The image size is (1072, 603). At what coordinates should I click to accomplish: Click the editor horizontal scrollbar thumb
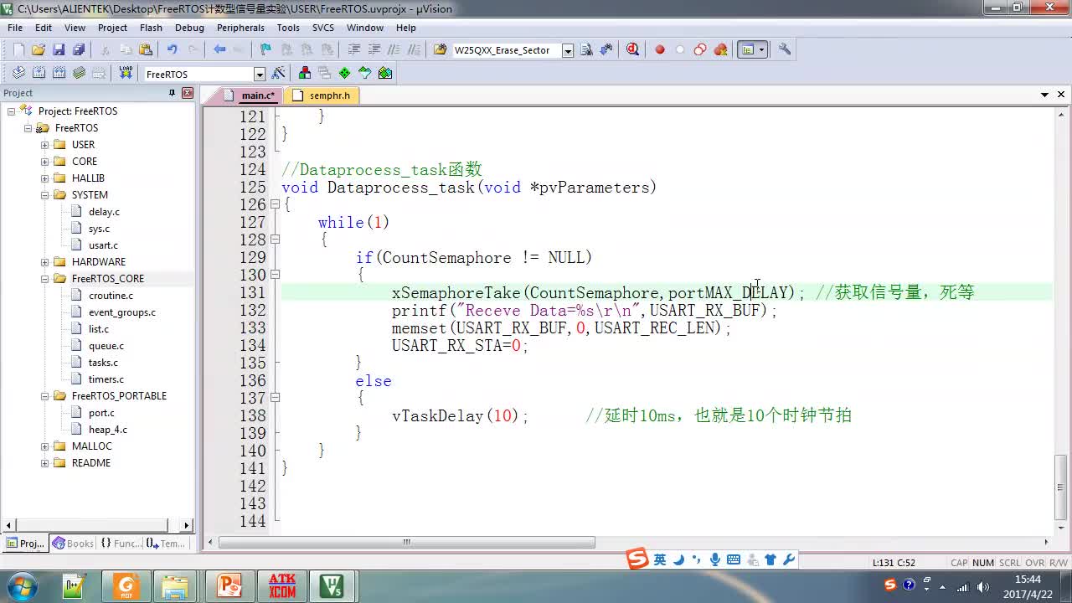tap(407, 543)
